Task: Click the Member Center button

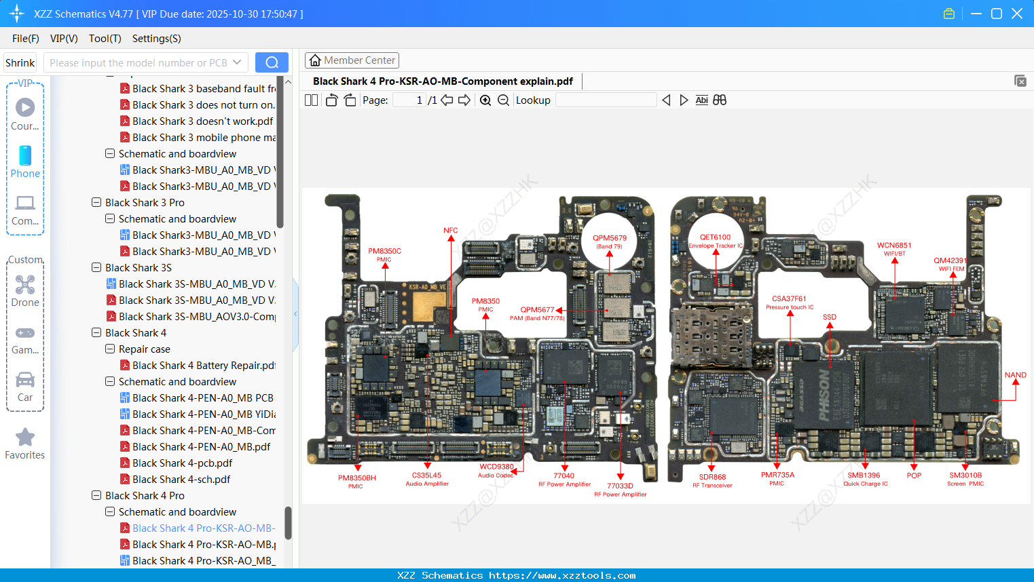Action: click(x=352, y=60)
